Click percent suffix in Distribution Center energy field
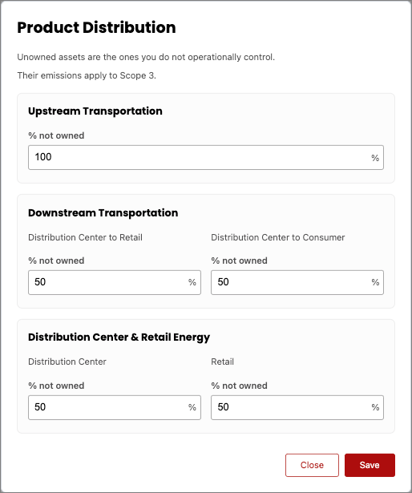Screen dimensions: 412x493 tap(192, 407)
